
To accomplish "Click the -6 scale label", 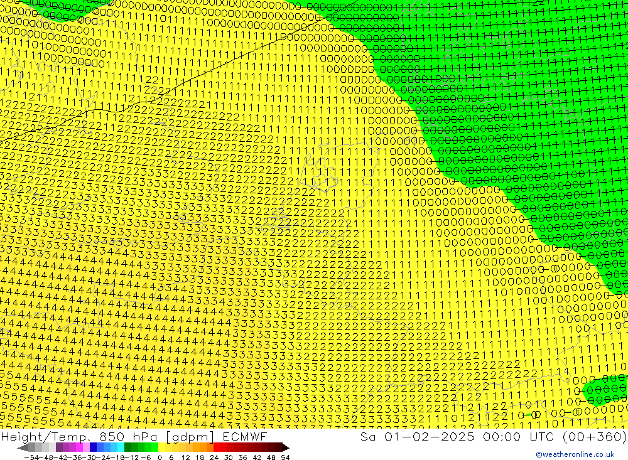I will point(146,457).
